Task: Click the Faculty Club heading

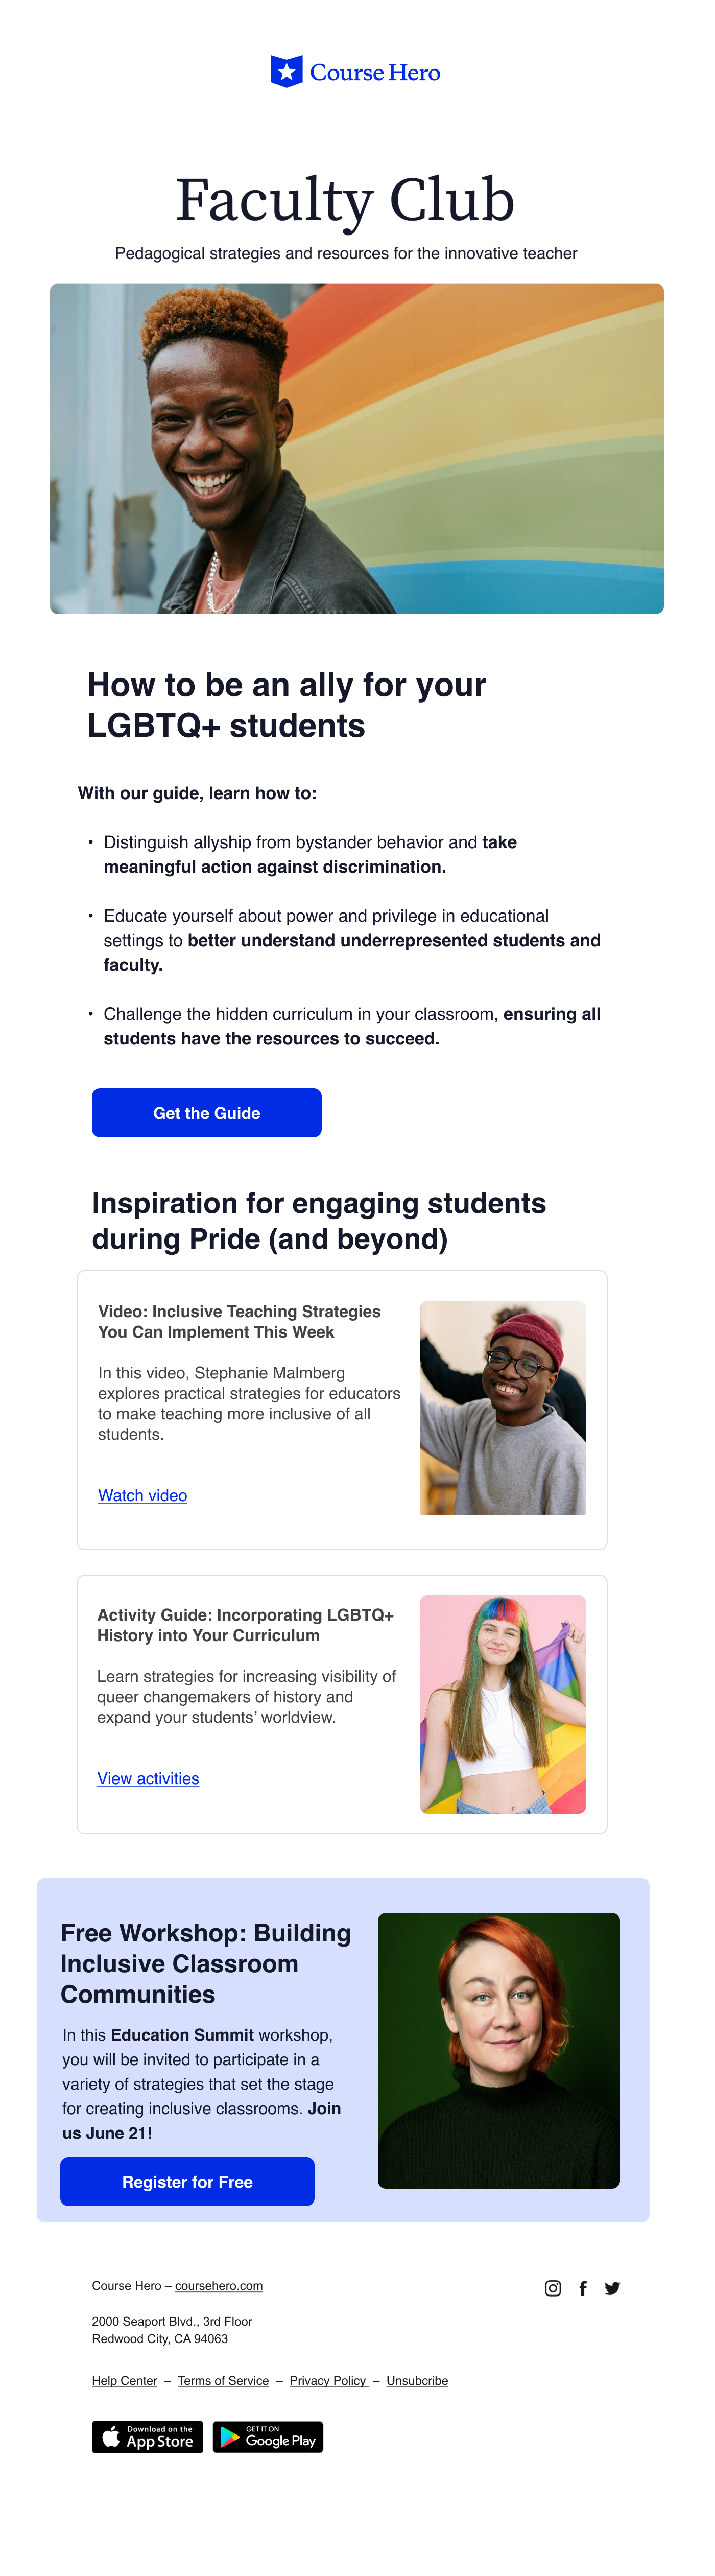Action: click(345, 200)
